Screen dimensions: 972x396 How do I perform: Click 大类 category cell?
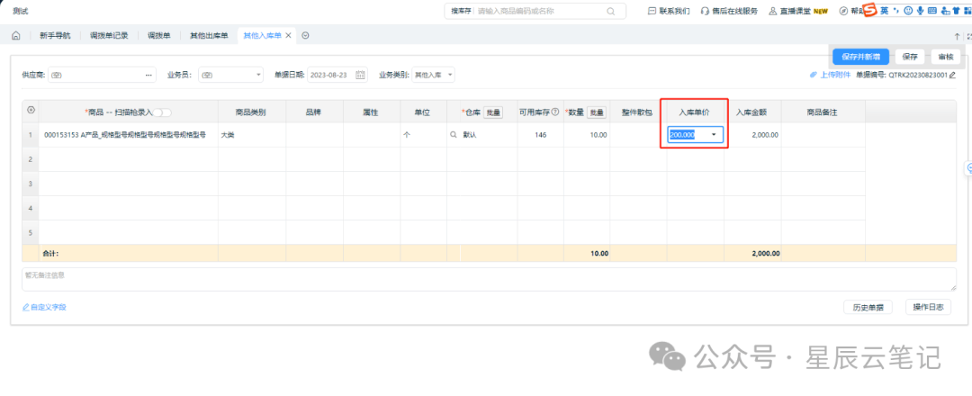[252, 134]
